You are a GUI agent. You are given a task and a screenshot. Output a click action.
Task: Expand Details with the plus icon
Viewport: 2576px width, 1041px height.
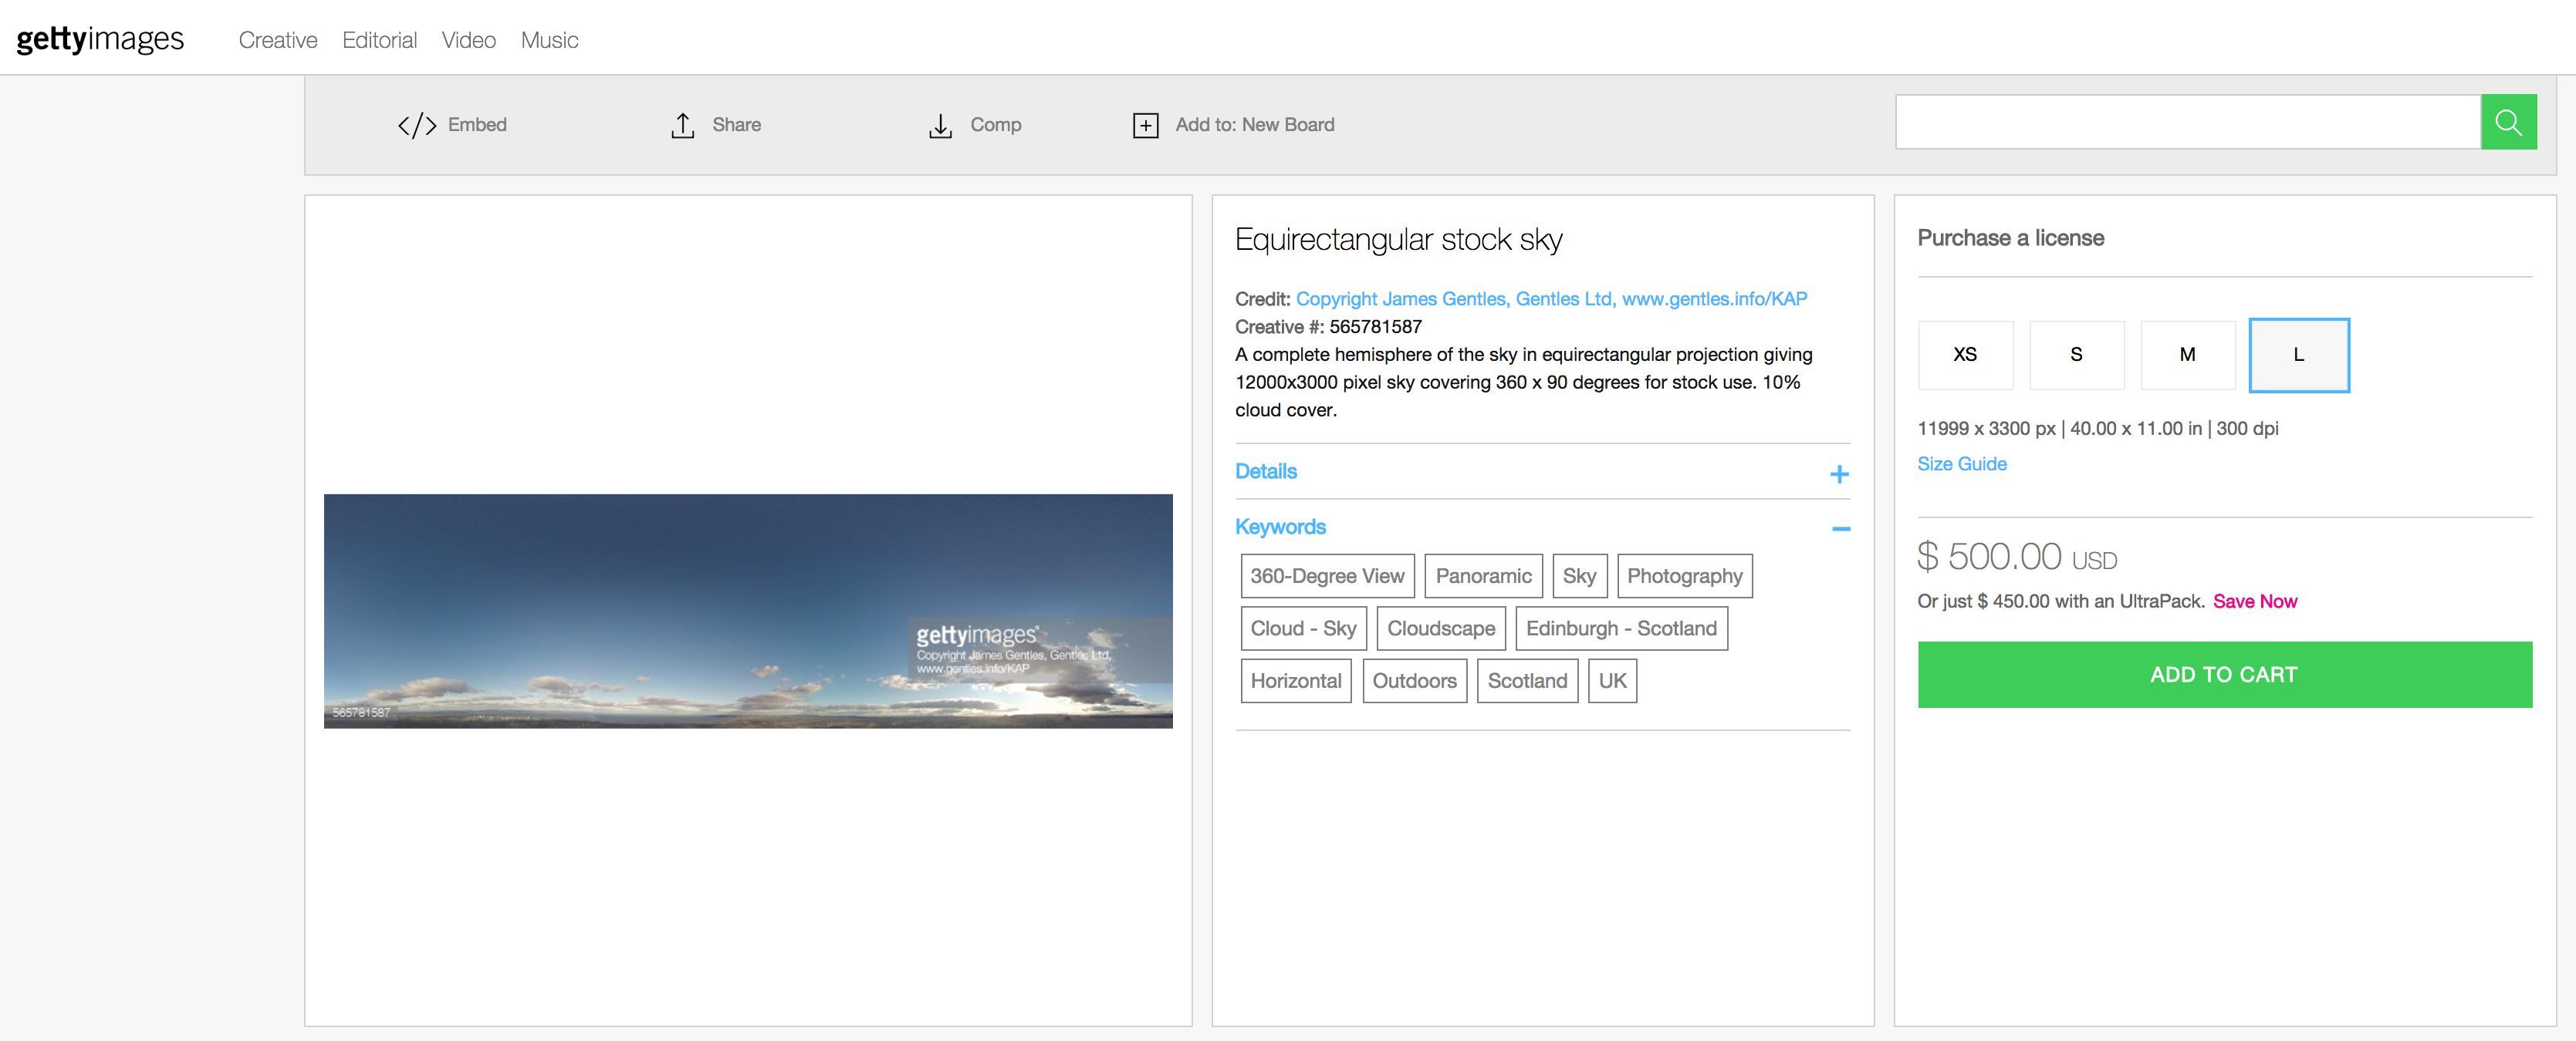[x=1839, y=473]
